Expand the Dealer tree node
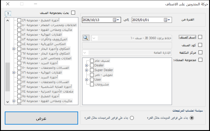This screenshot has height=131, width=210. [x=86, y=65]
